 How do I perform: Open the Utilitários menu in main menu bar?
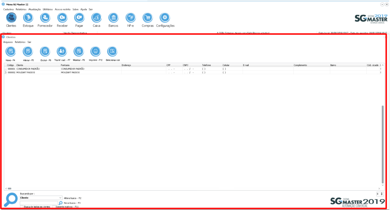(48, 9)
